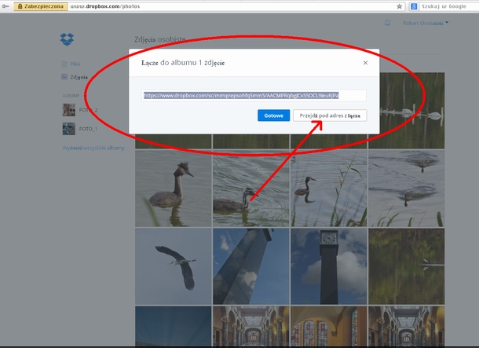
Task: Open the stained glass windows photo
Action: coord(329,326)
